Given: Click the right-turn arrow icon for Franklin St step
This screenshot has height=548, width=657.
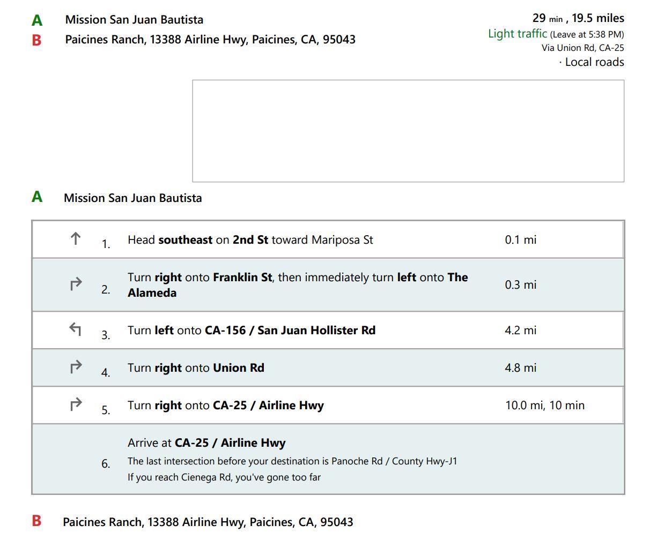Looking at the screenshot, I should [76, 283].
